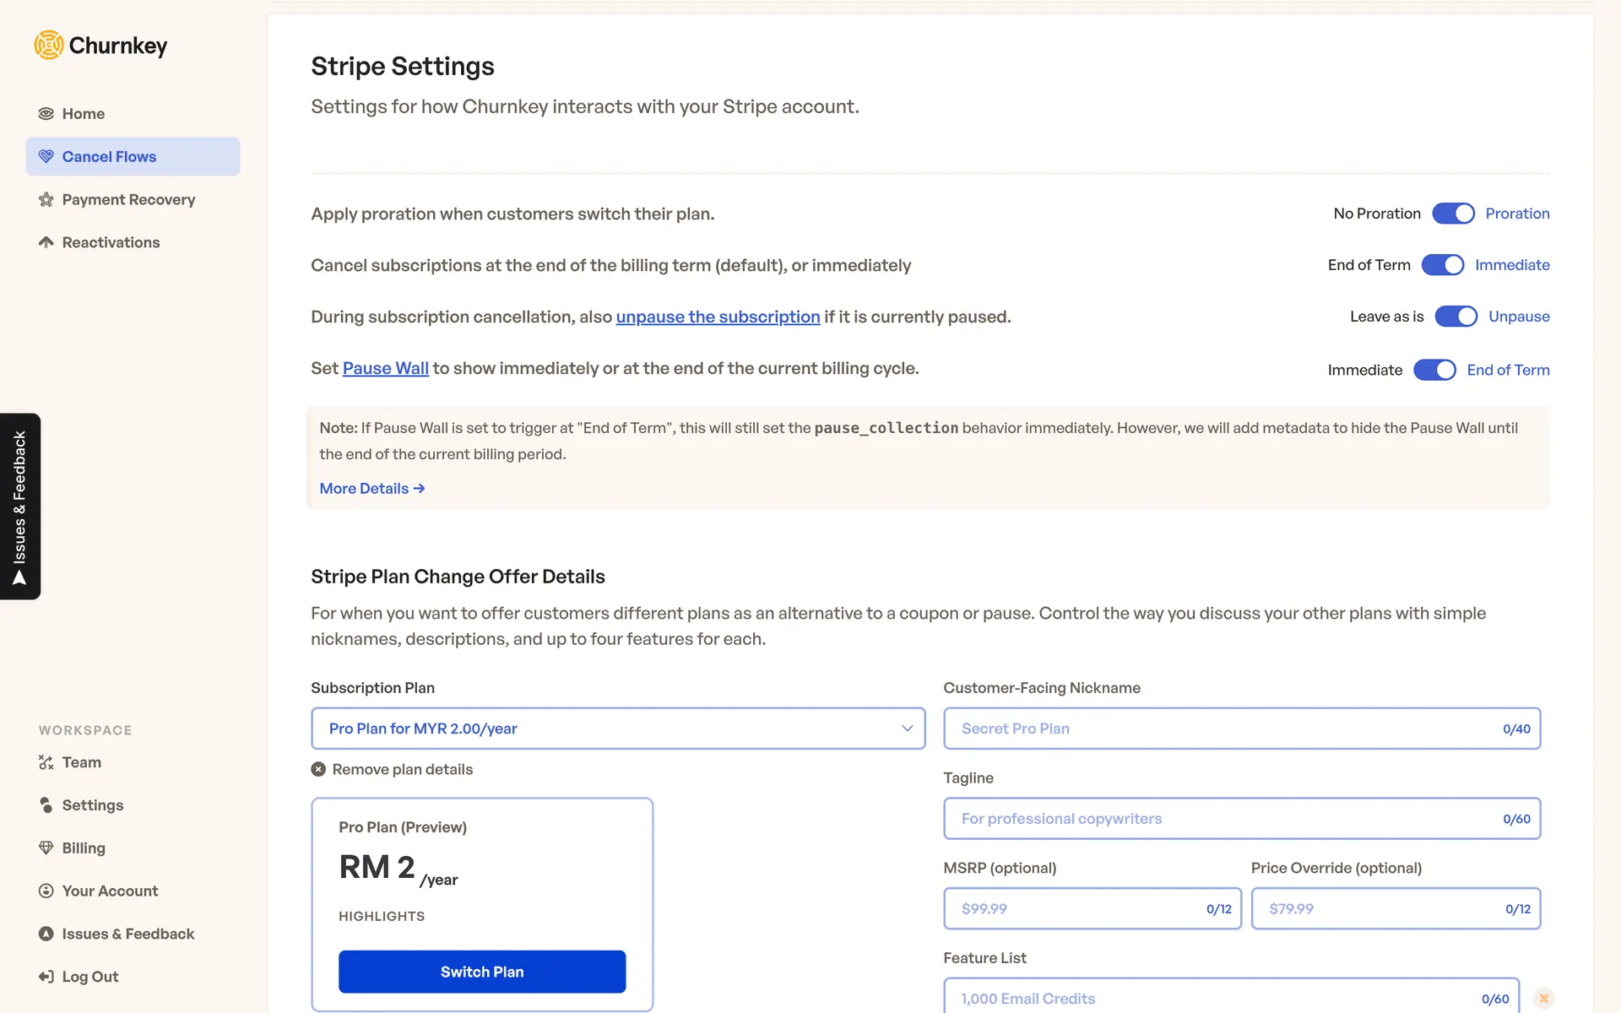Screen dimensions: 1621x1013
Task: Click the Remove plan details x icon
Action: tap(318, 769)
